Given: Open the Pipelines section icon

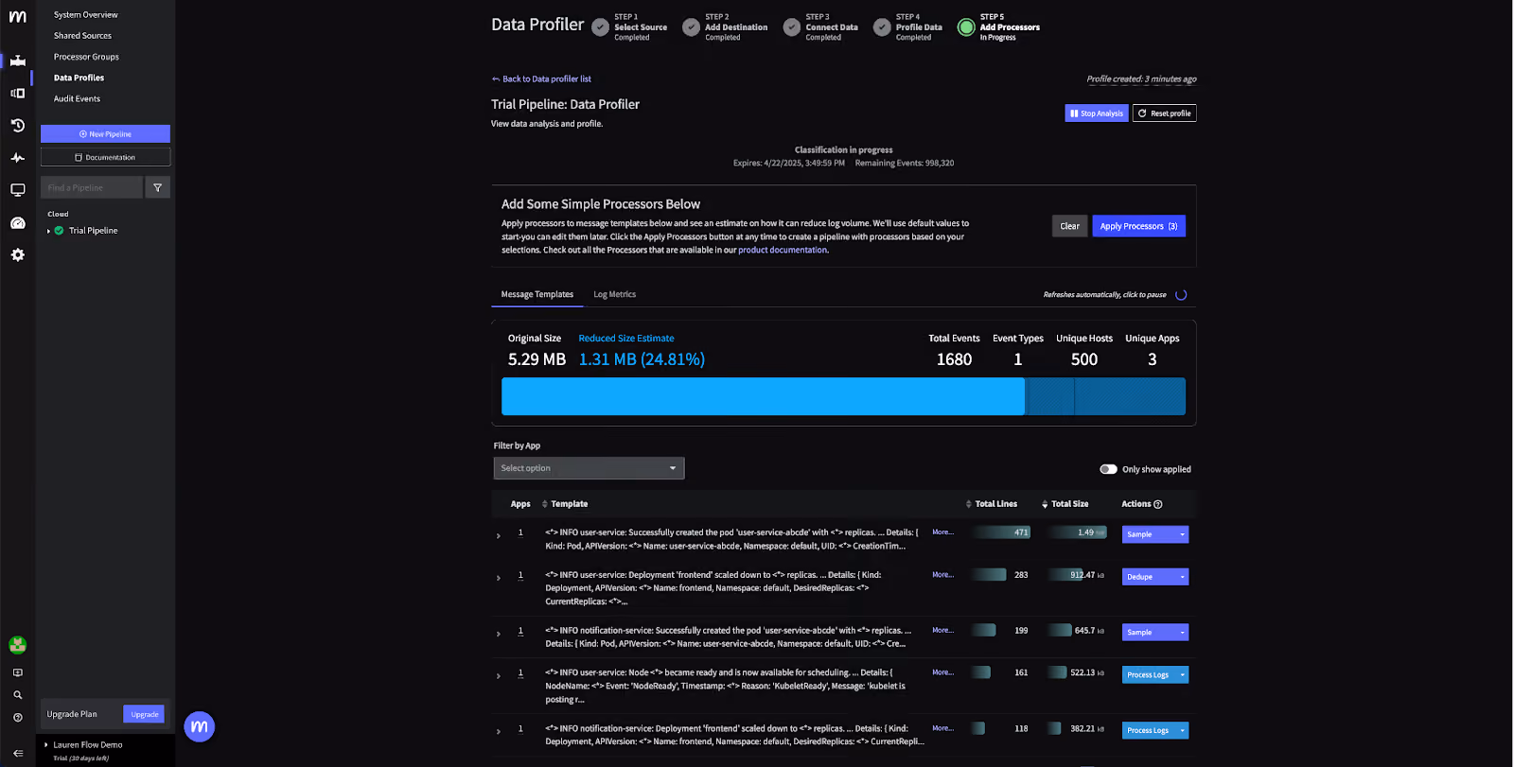Looking at the screenshot, I should [x=18, y=61].
